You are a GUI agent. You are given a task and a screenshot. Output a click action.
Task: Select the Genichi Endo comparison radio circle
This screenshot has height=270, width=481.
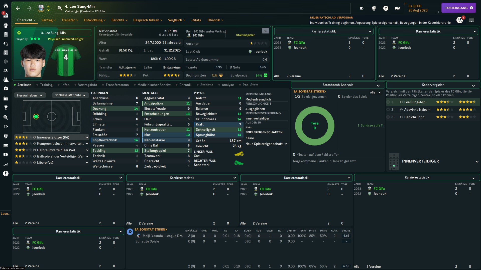click(x=388, y=117)
